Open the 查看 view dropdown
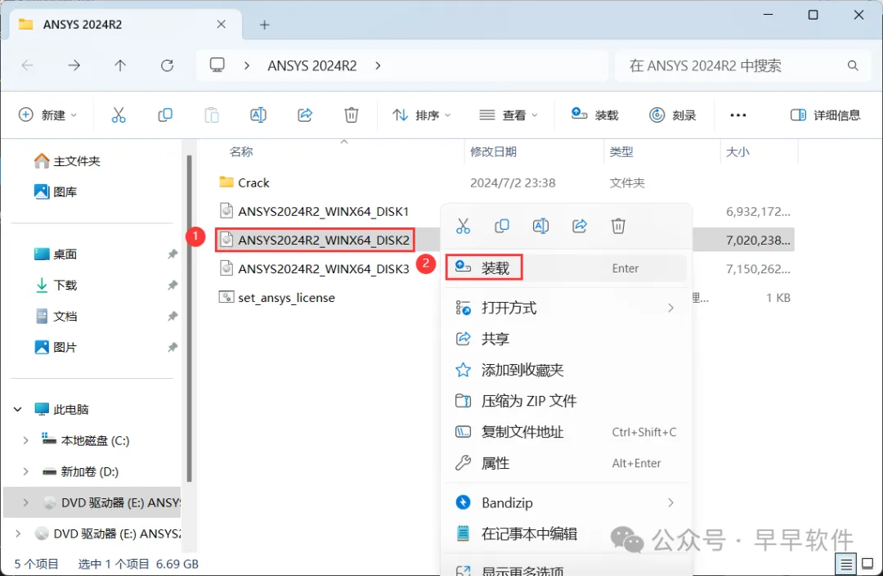Screen dimensions: 883x576 coord(509,115)
